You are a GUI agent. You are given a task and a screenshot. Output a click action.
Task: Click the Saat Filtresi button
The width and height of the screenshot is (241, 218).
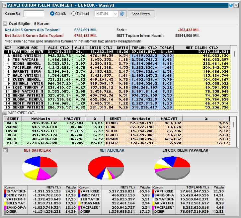[141, 14]
